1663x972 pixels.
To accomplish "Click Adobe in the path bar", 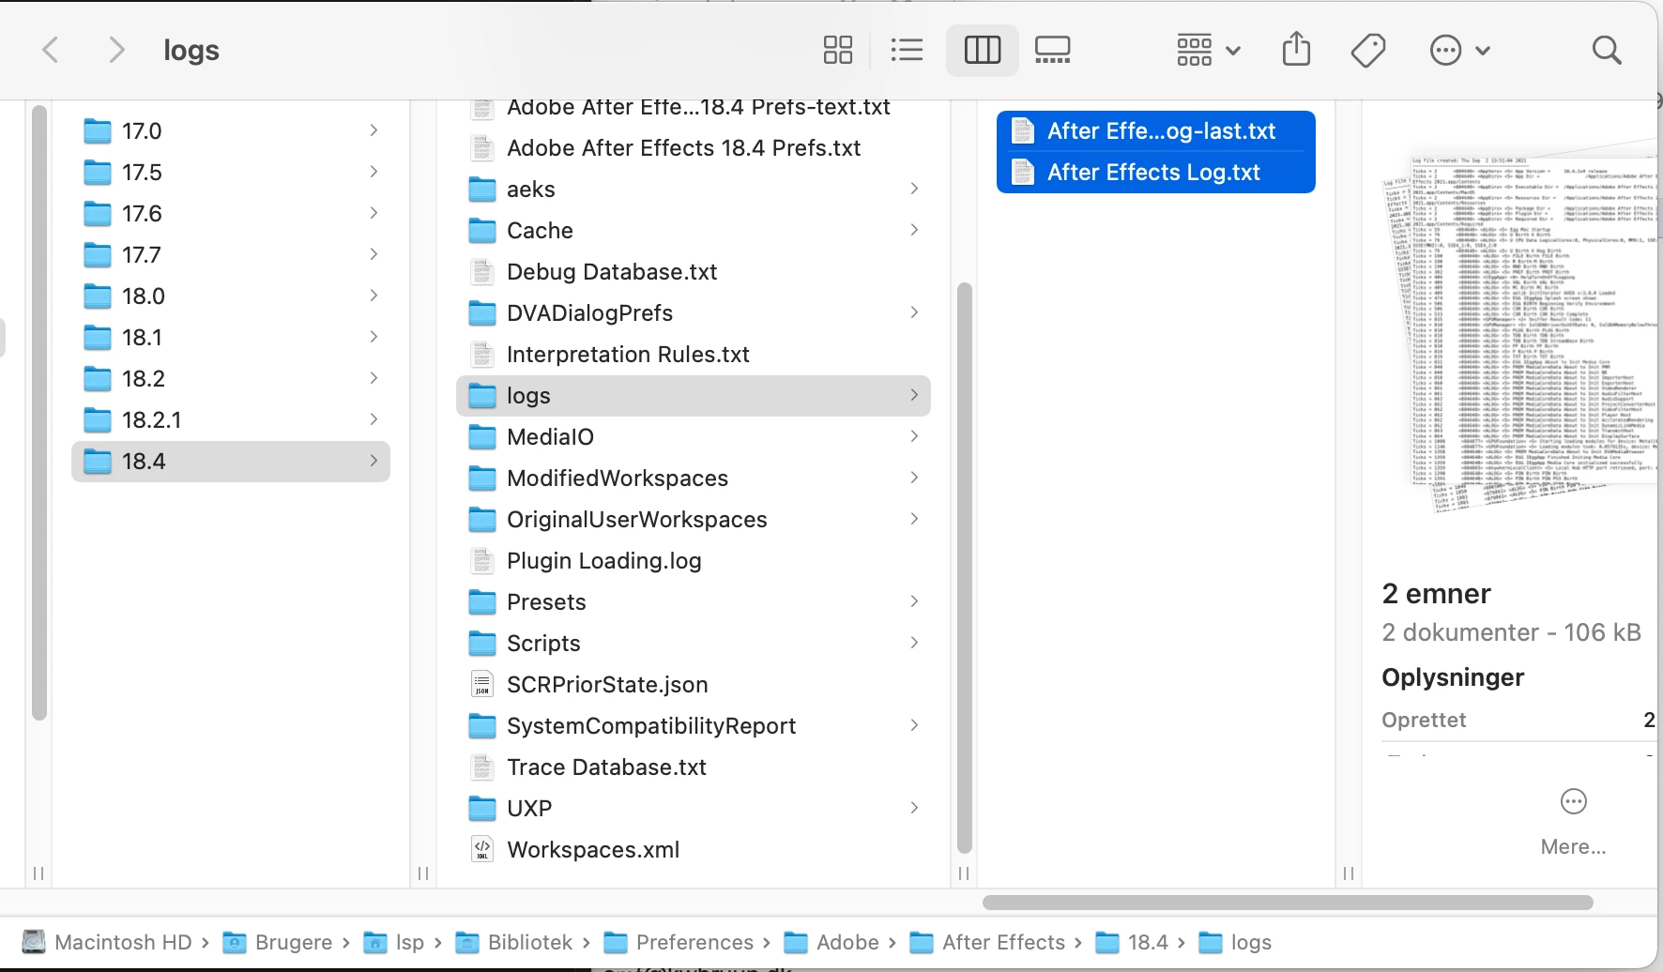I will click(831, 942).
